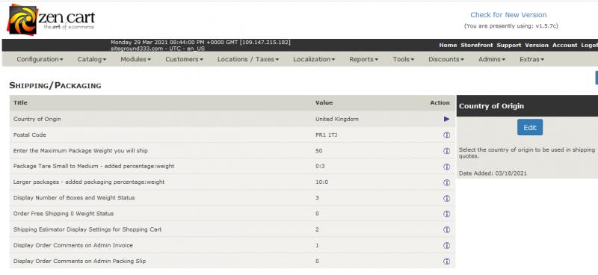The height and width of the screenshot is (275, 598).
Task: Click the Shipping/Packaging page heading
Action: [55, 85]
